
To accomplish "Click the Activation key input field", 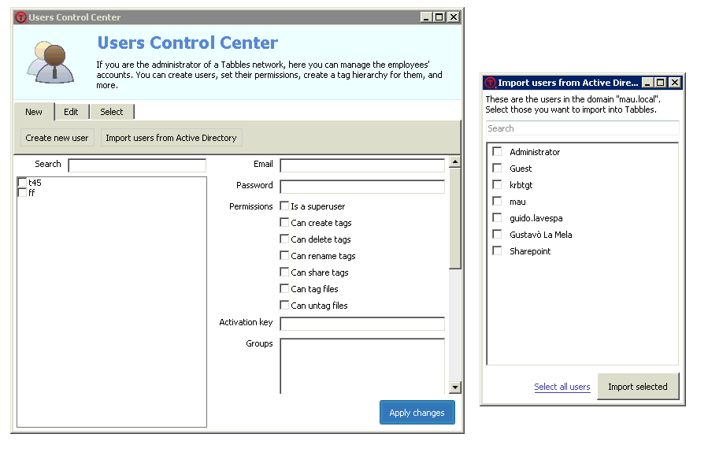I will tap(362, 324).
